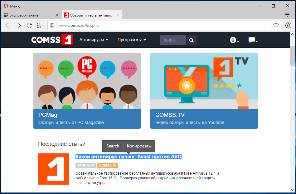Choose Search in the selection popup
296x194 pixels.
tap(113, 146)
